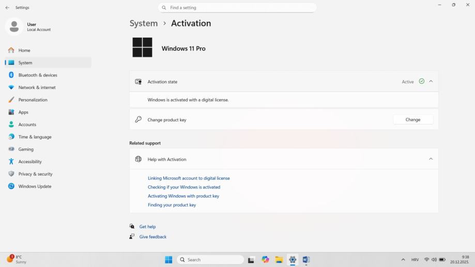
Task: Click the Get help link
Action: [147, 227]
